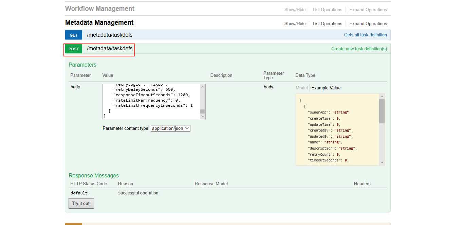Click the 'responseTimeoutSeconds' line in body
Screen dimensions: 462x225
[x=152, y=95]
